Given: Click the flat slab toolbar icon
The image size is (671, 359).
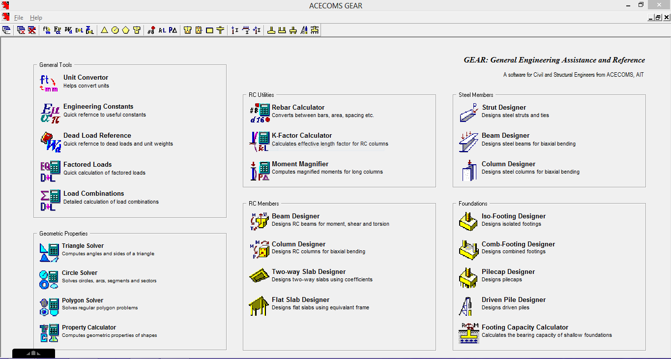Looking at the screenshot, I should click(x=220, y=30).
